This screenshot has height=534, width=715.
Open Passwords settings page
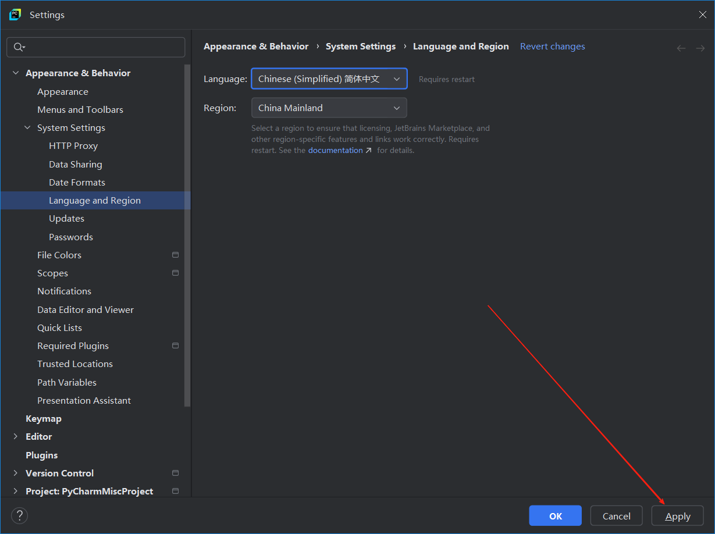pyautogui.click(x=71, y=237)
